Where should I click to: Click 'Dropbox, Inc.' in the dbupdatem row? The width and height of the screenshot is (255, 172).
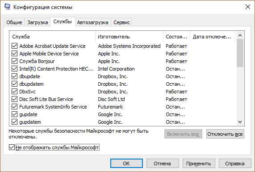coord(113,84)
